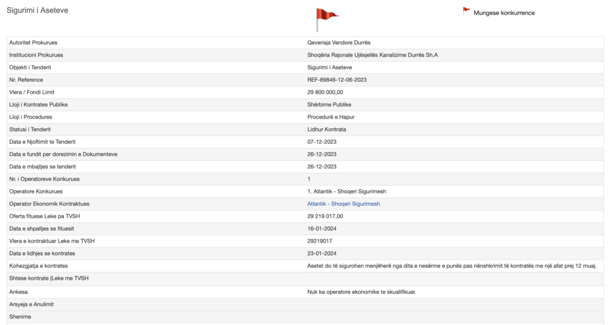This screenshot has width=612, height=325.
Task: Click the winner announcement date 16-01-2024
Action: [322, 229]
